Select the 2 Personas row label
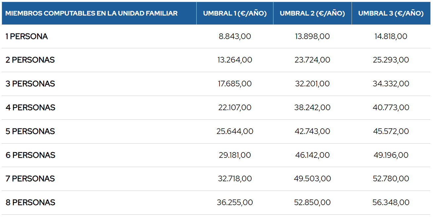433x217 pixels. coord(30,60)
